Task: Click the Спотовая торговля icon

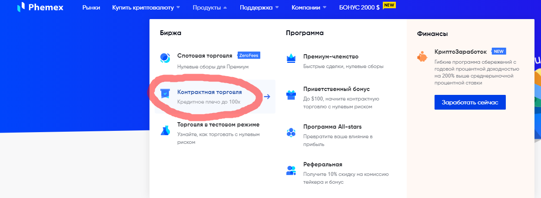Action: tap(165, 58)
